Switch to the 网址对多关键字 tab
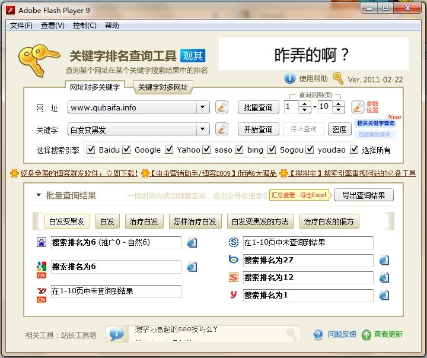This screenshot has height=358, width=427. (x=95, y=87)
